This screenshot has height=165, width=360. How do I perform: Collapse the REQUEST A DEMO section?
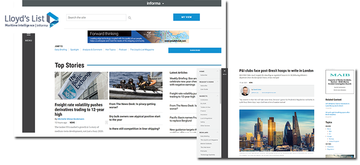click(x=217, y=82)
